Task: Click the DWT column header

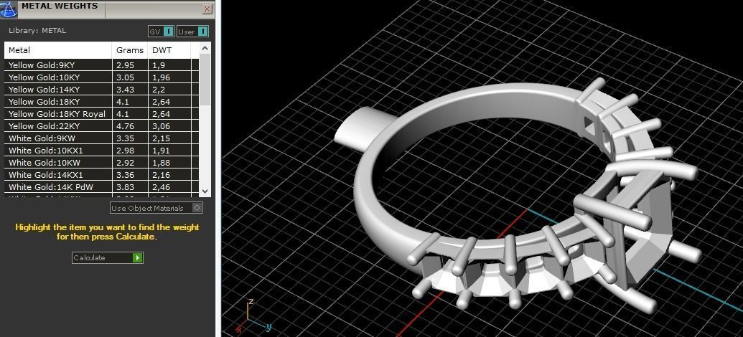Action: [x=169, y=50]
